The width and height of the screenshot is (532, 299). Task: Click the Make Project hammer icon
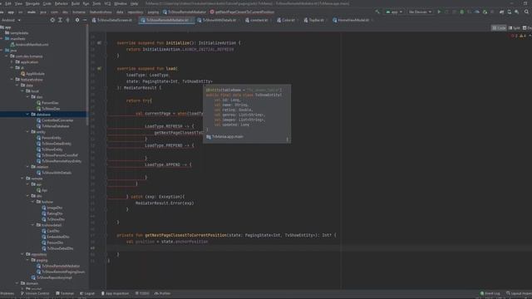pos(377,12)
